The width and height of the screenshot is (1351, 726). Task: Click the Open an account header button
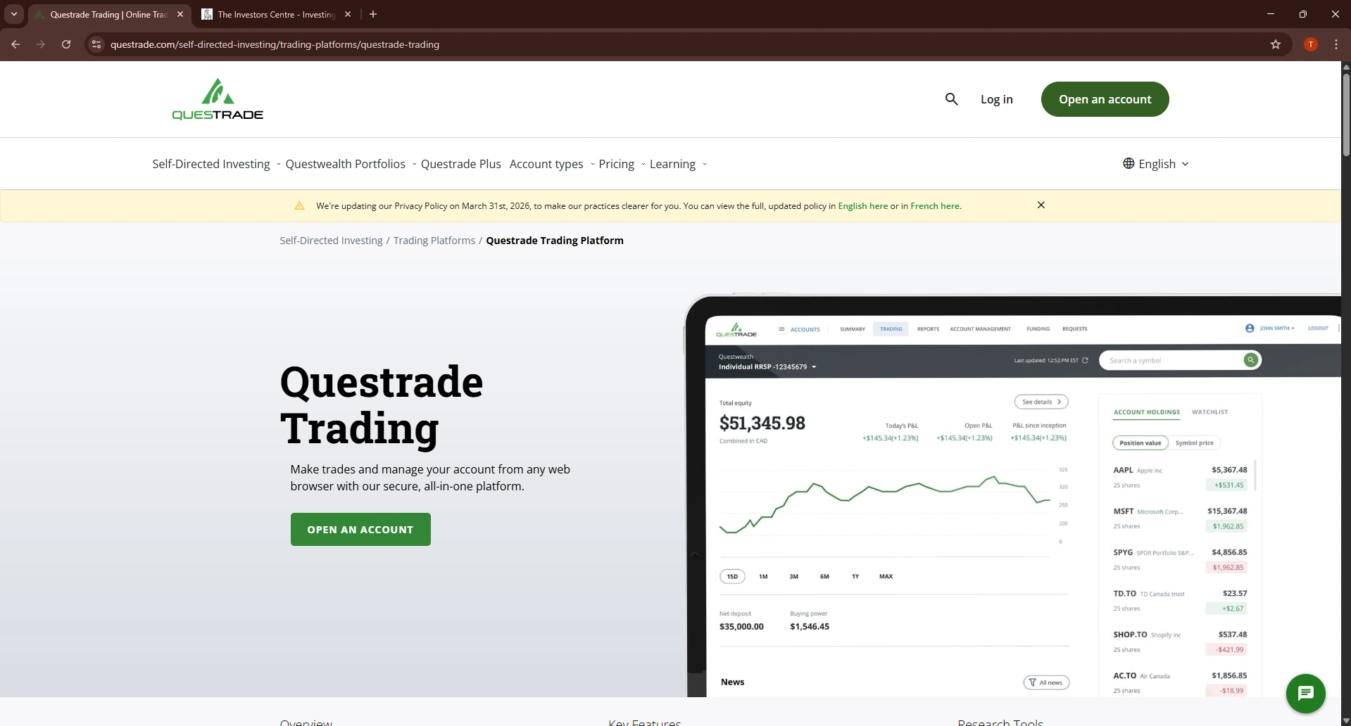[1105, 99]
